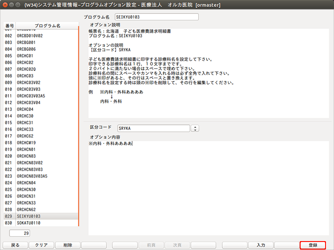Select row 020 ORCHCN03
This screenshot has width=334, height=250.
41,156
